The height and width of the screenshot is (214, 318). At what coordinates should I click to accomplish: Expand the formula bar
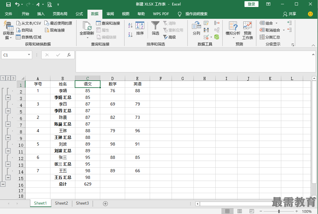coord(313,55)
